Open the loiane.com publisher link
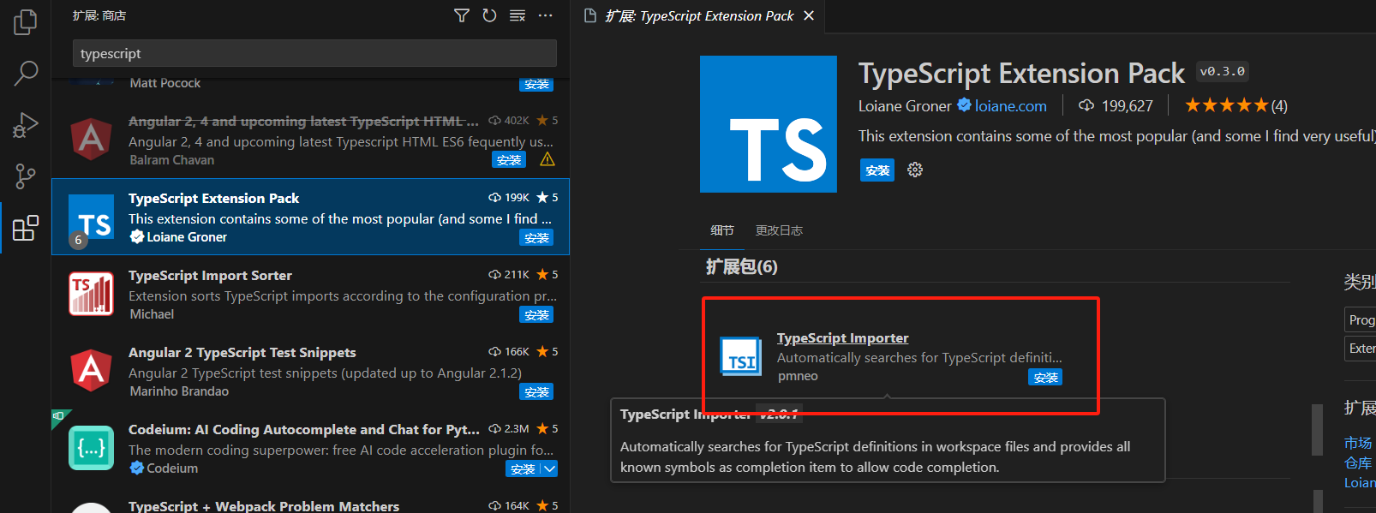The height and width of the screenshot is (513, 1376). [1010, 105]
